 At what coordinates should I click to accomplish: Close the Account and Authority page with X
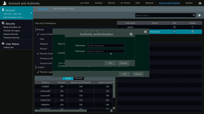(x=200, y=3)
